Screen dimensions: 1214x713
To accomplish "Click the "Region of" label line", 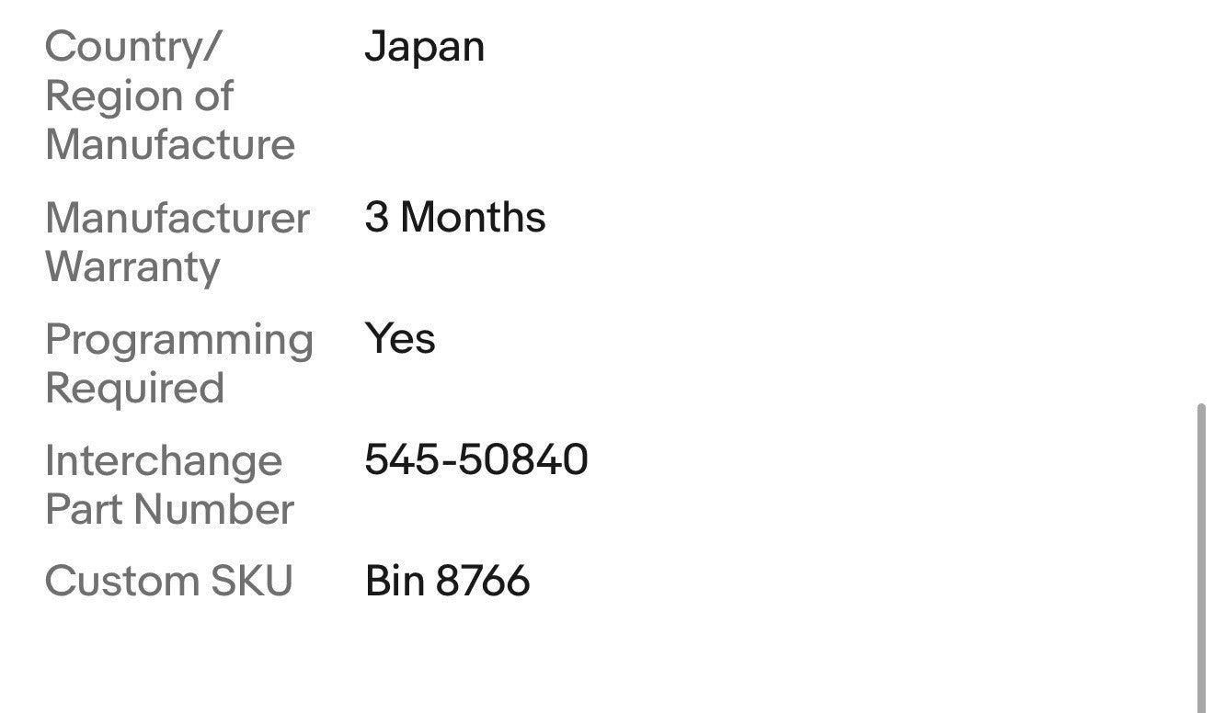I will [x=139, y=96].
